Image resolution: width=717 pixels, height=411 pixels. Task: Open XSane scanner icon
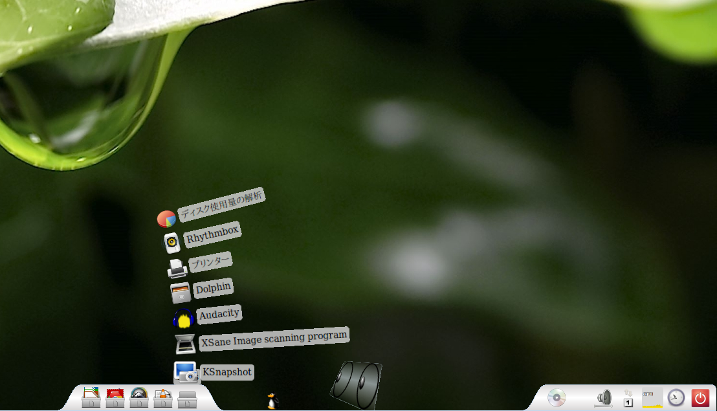point(186,344)
